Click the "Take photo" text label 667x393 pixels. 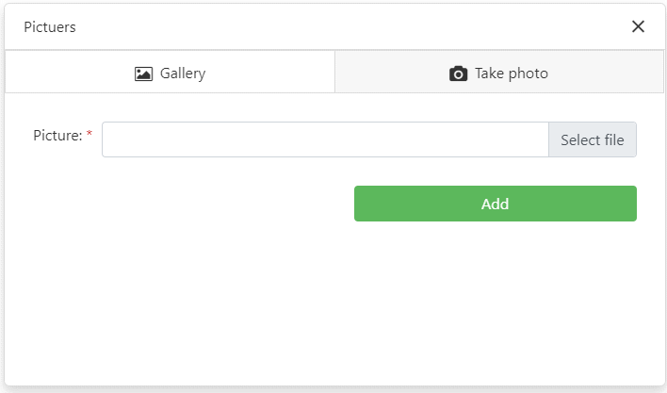pos(511,74)
